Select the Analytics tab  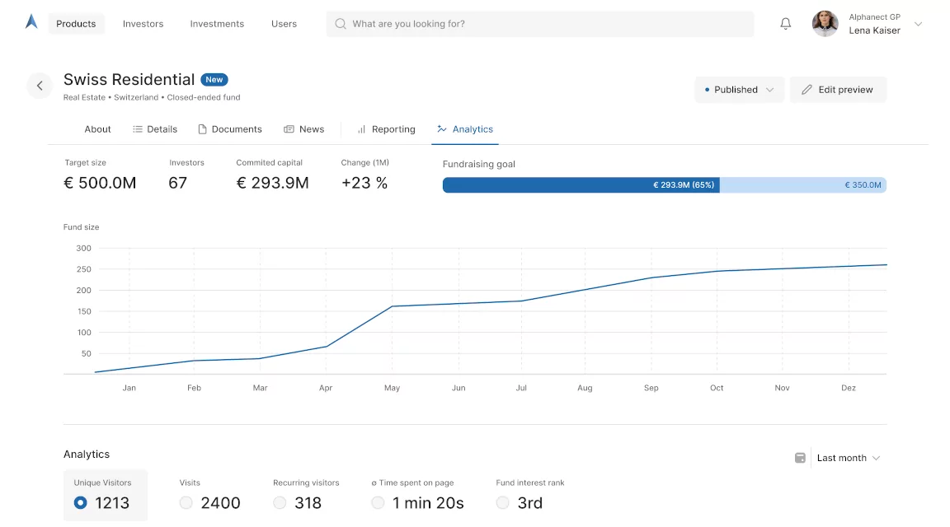(x=465, y=129)
